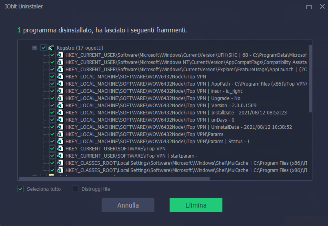Click registry icon of InstallDate entry
The width and height of the screenshot is (328, 226).
pyautogui.click(x=60, y=112)
